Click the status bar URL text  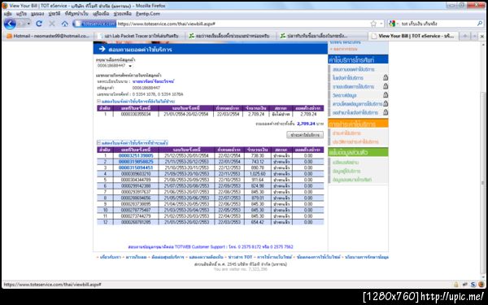(52, 285)
